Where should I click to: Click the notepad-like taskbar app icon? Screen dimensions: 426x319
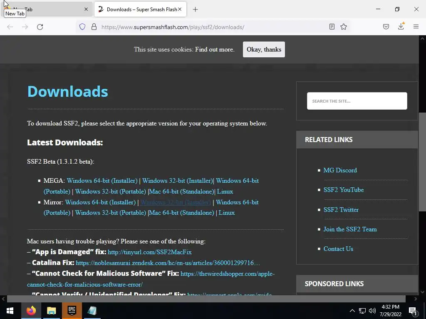[92, 311]
